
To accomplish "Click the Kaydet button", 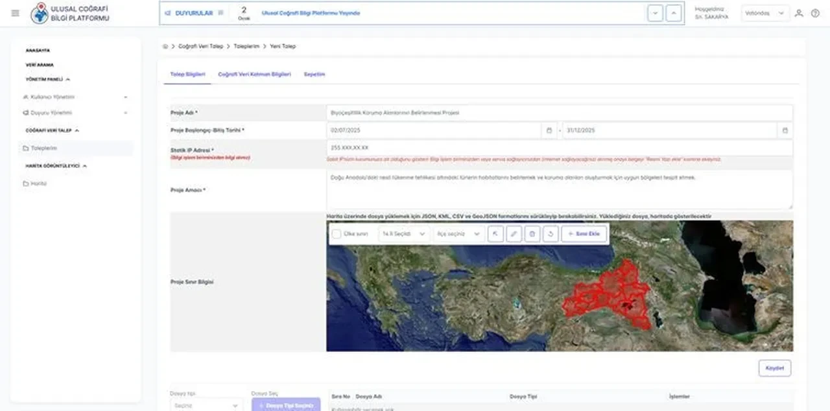I will (x=774, y=368).
